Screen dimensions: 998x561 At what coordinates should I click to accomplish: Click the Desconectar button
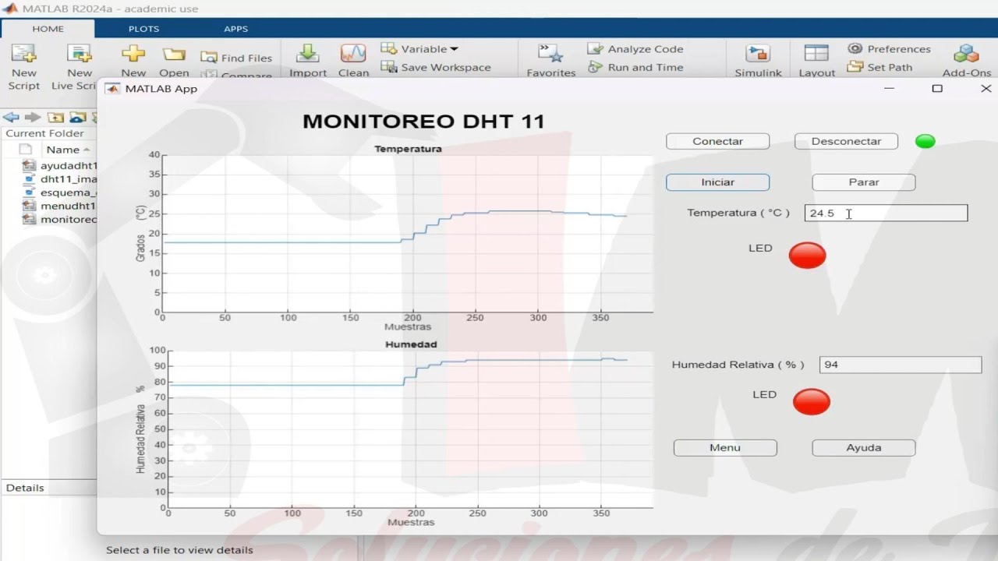coord(846,141)
